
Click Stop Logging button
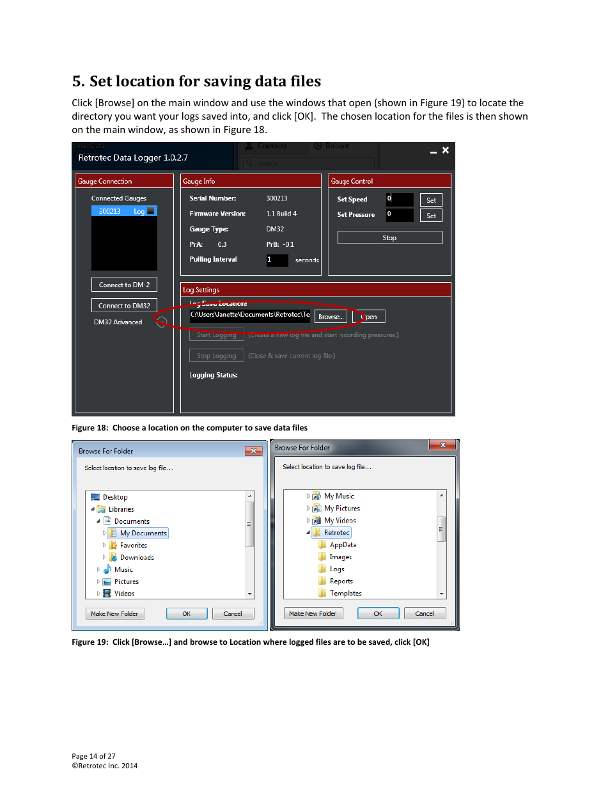216,356
